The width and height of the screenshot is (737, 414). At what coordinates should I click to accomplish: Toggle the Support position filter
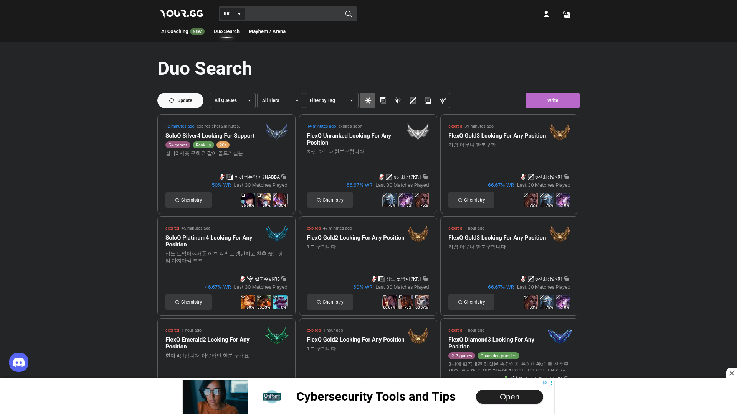point(443,100)
